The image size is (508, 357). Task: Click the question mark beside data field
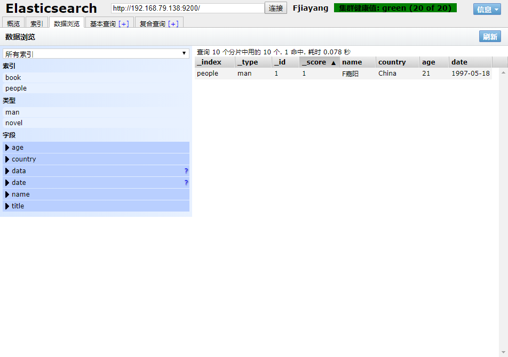click(x=186, y=171)
